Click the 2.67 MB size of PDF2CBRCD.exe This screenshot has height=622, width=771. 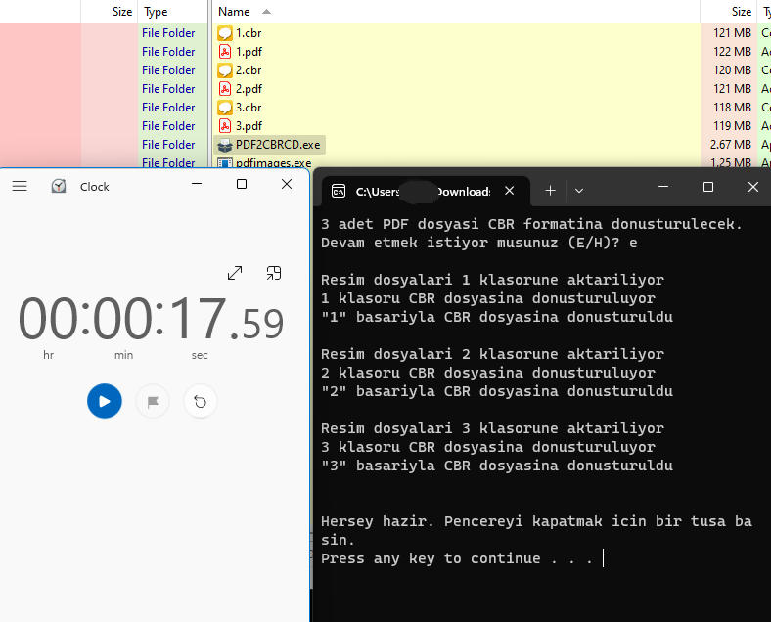coord(731,145)
